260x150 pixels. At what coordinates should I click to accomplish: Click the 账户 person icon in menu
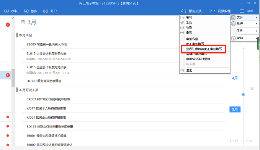233,24
